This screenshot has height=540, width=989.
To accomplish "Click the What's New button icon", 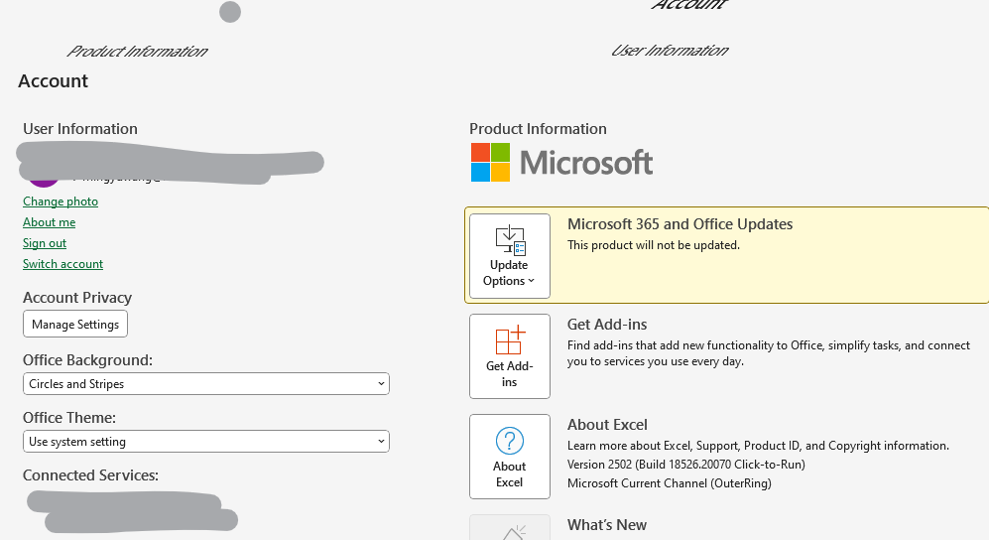I will [x=510, y=528].
